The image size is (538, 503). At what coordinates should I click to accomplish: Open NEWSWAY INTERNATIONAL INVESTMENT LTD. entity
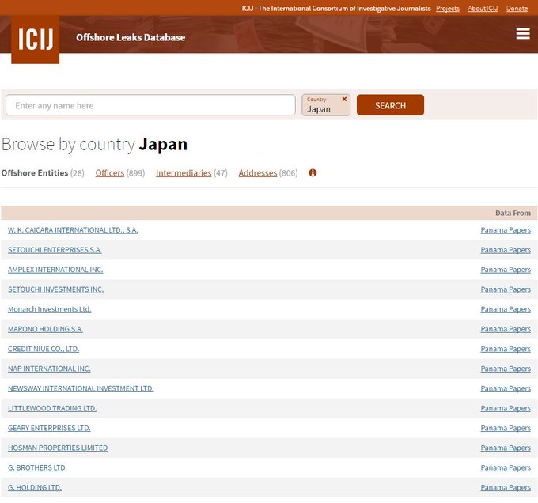[81, 388]
